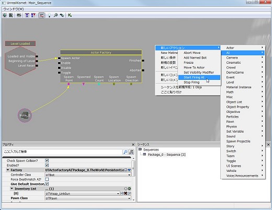
Task: Click the Spawn Actor input connector
Action: click(59, 58)
